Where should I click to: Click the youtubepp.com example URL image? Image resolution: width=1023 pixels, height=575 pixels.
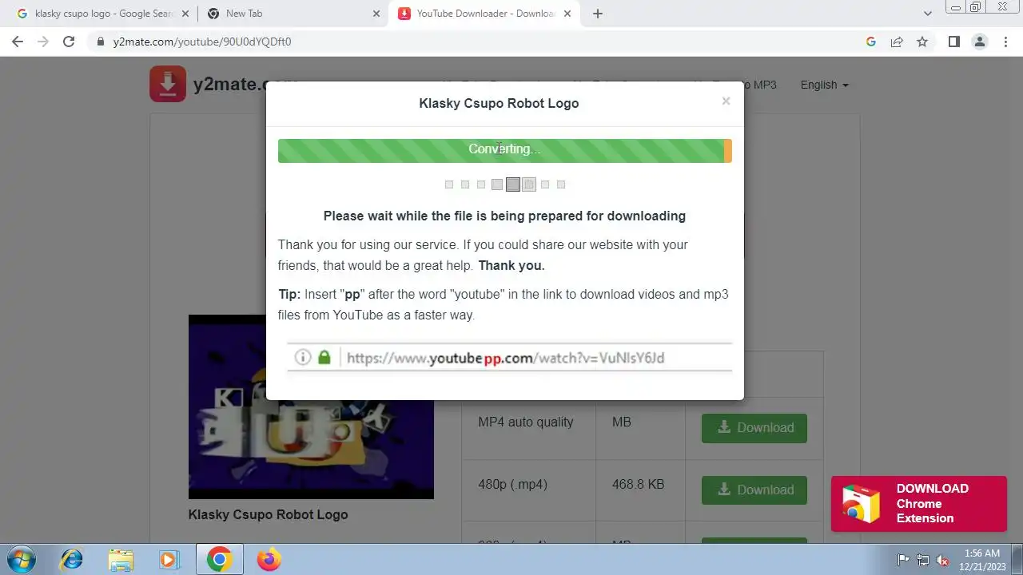click(509, 358)
